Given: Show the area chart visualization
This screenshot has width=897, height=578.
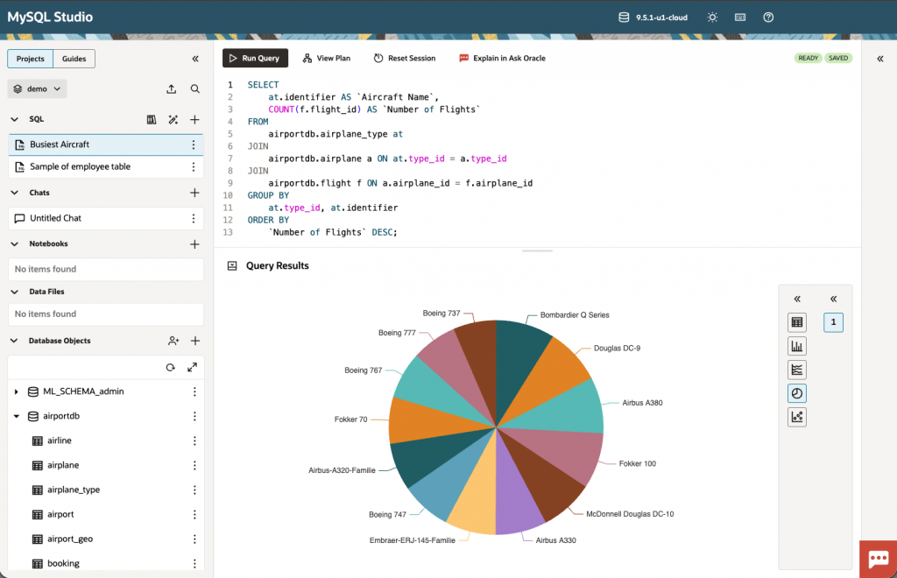Looking at the screenshot, I should point(796,369).
